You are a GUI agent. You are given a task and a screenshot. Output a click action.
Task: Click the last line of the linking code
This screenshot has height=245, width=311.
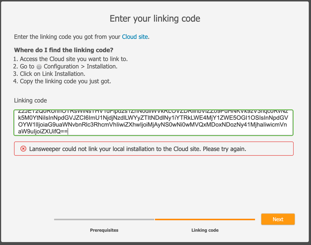[x=43, y=131]
